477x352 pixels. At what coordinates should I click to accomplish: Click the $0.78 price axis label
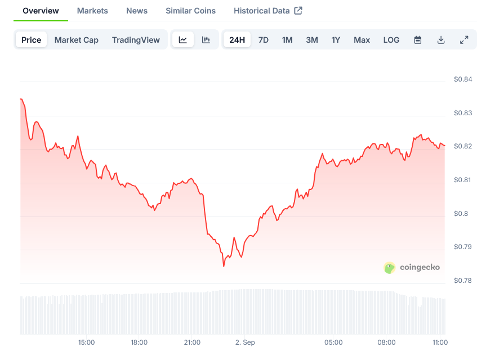coord(463,281)
